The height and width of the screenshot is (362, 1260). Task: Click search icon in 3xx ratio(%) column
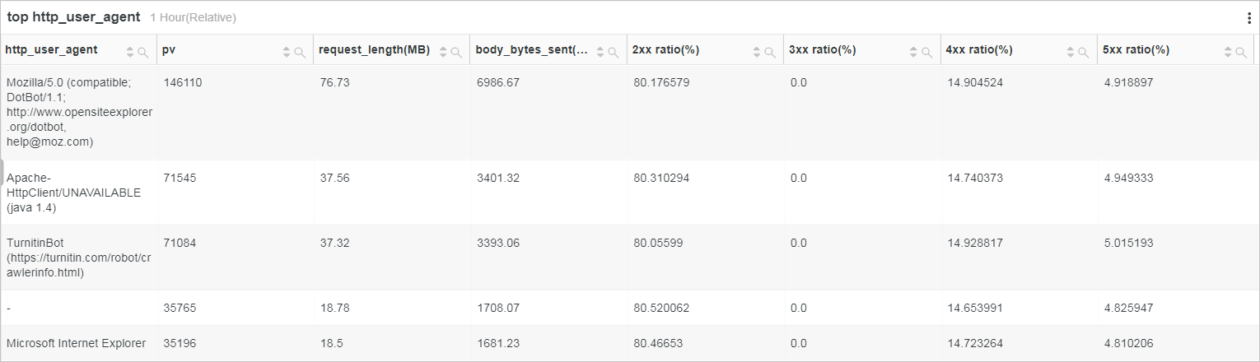[x=926, y=52]
